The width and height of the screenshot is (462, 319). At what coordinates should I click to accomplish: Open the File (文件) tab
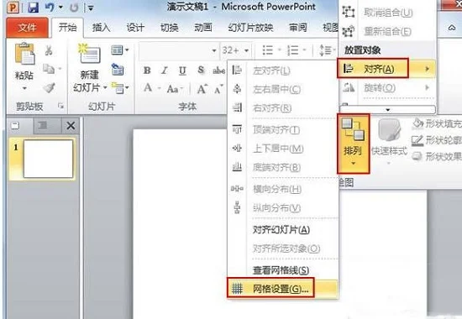pos(27,28)
